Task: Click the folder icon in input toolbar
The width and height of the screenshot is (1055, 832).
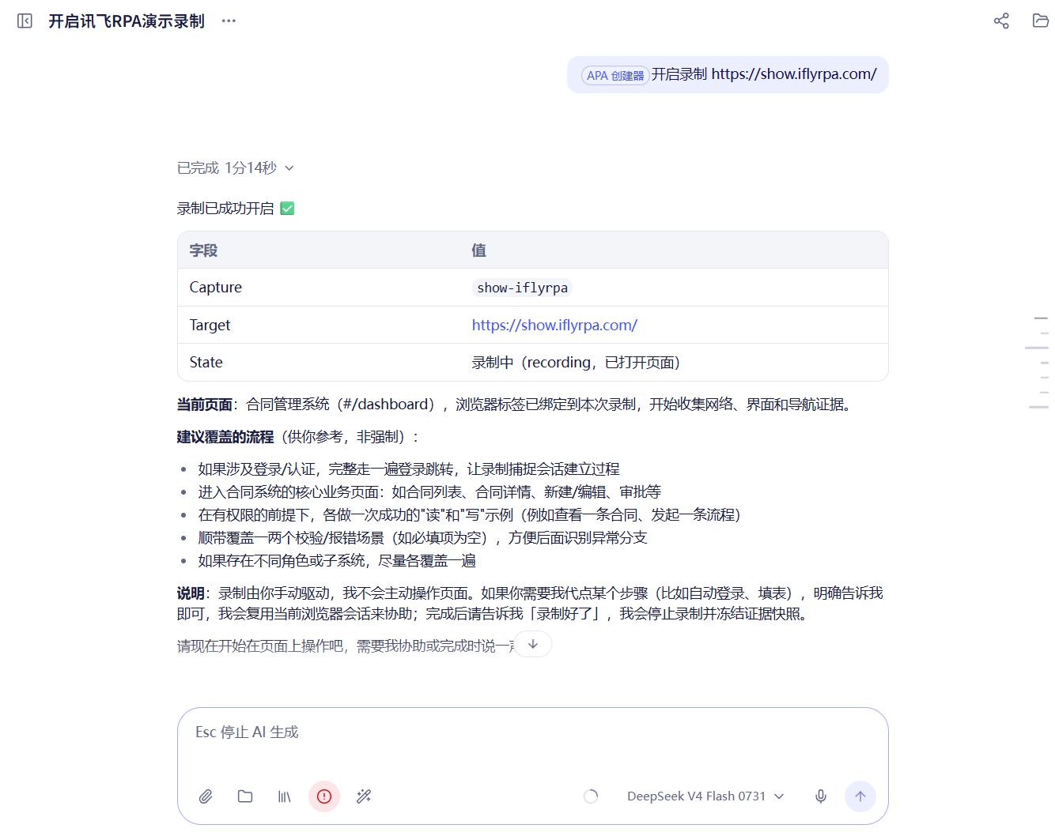Action: 245,796
